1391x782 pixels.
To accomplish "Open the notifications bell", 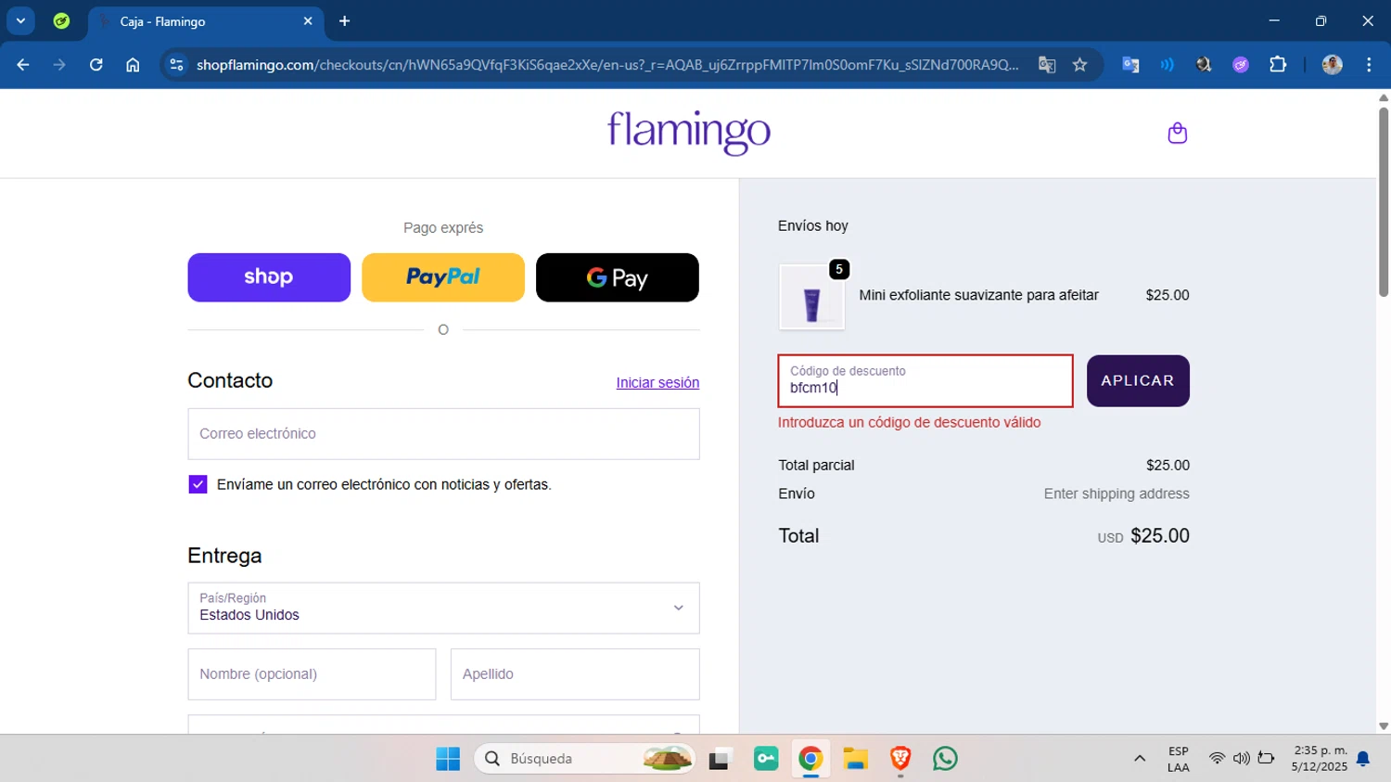I will tap(1363, 759).
